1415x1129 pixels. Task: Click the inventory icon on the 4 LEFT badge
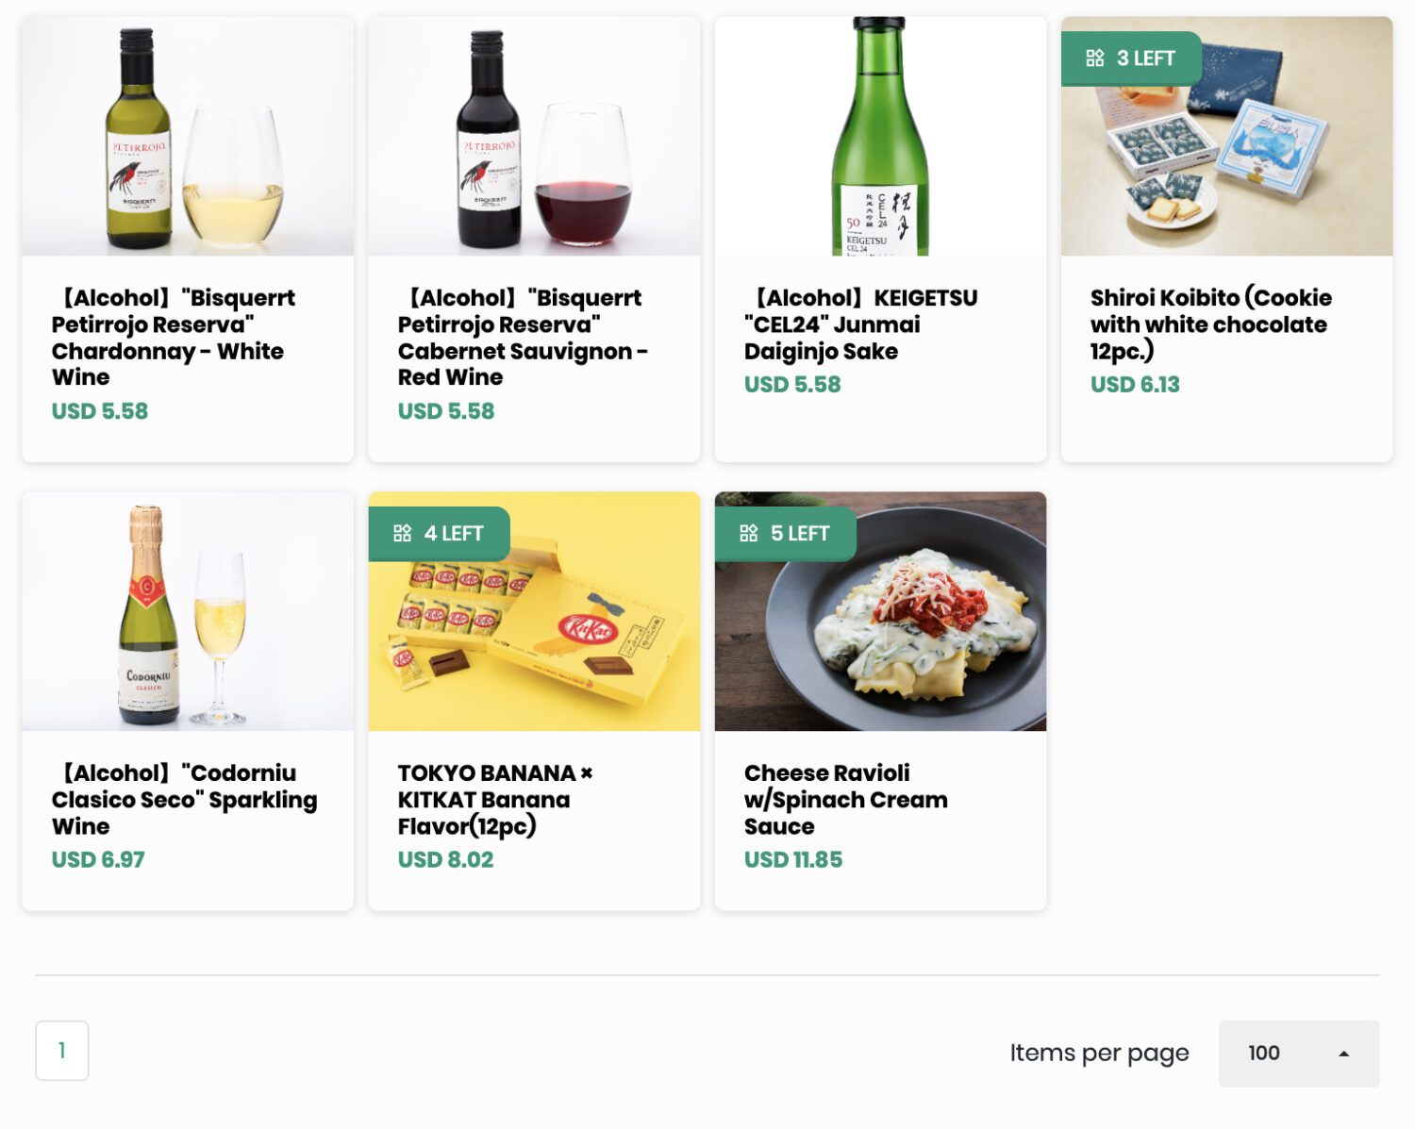(401, 533)
